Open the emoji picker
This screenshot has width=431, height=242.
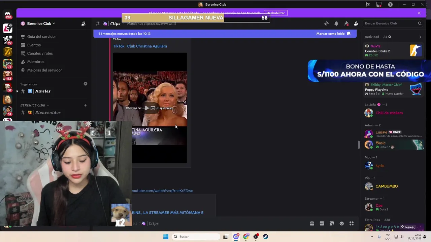pos(342,224)
